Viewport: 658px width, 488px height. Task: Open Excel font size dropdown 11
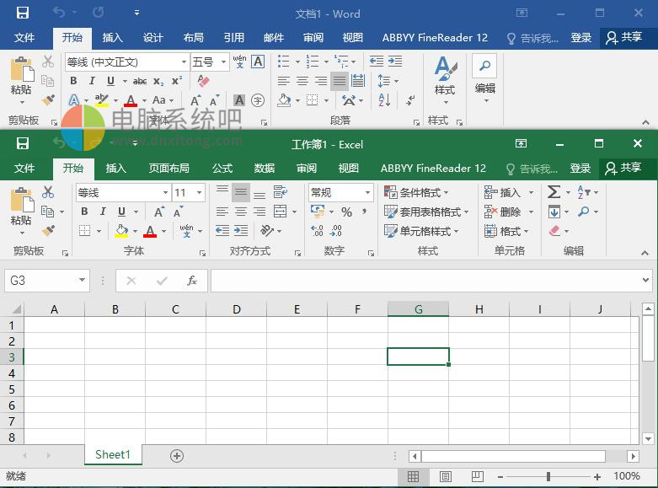[x=200, y=192]
